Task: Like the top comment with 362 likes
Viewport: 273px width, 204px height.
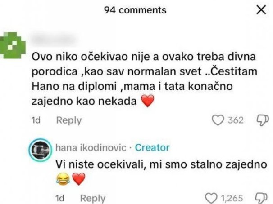Action: 218,120
